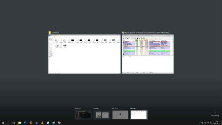The image size is (222, 125).
Task: Switch to Desktop 2 thumbnail
Action: [102, 115]
